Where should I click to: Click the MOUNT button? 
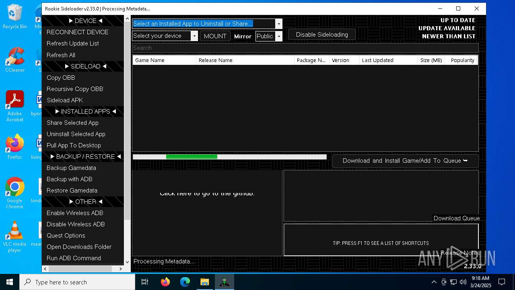pyautogui.click(x=215, y=36)
